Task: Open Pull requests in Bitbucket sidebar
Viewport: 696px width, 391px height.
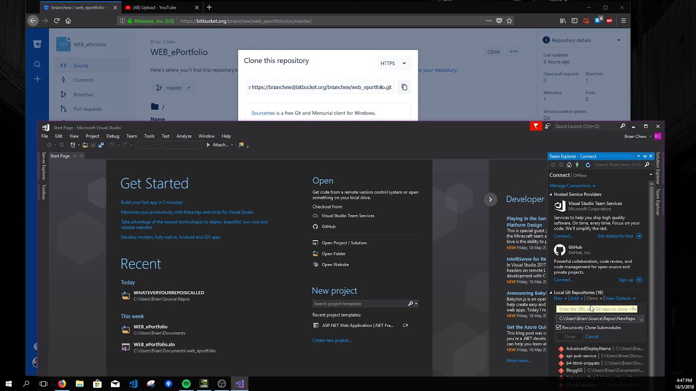Action: [87, 109]
